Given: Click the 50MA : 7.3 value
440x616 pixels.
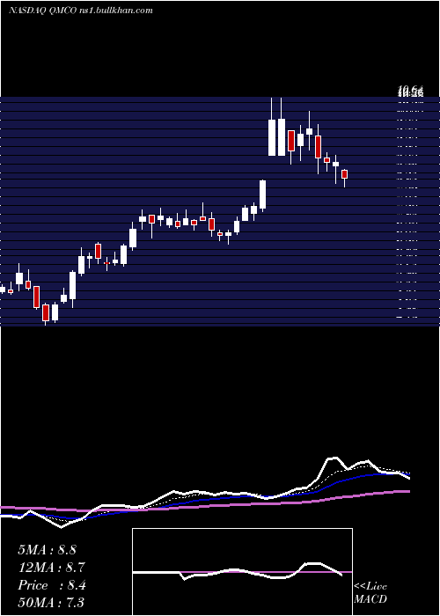Looking at the screenshot, I should point(51,602).
